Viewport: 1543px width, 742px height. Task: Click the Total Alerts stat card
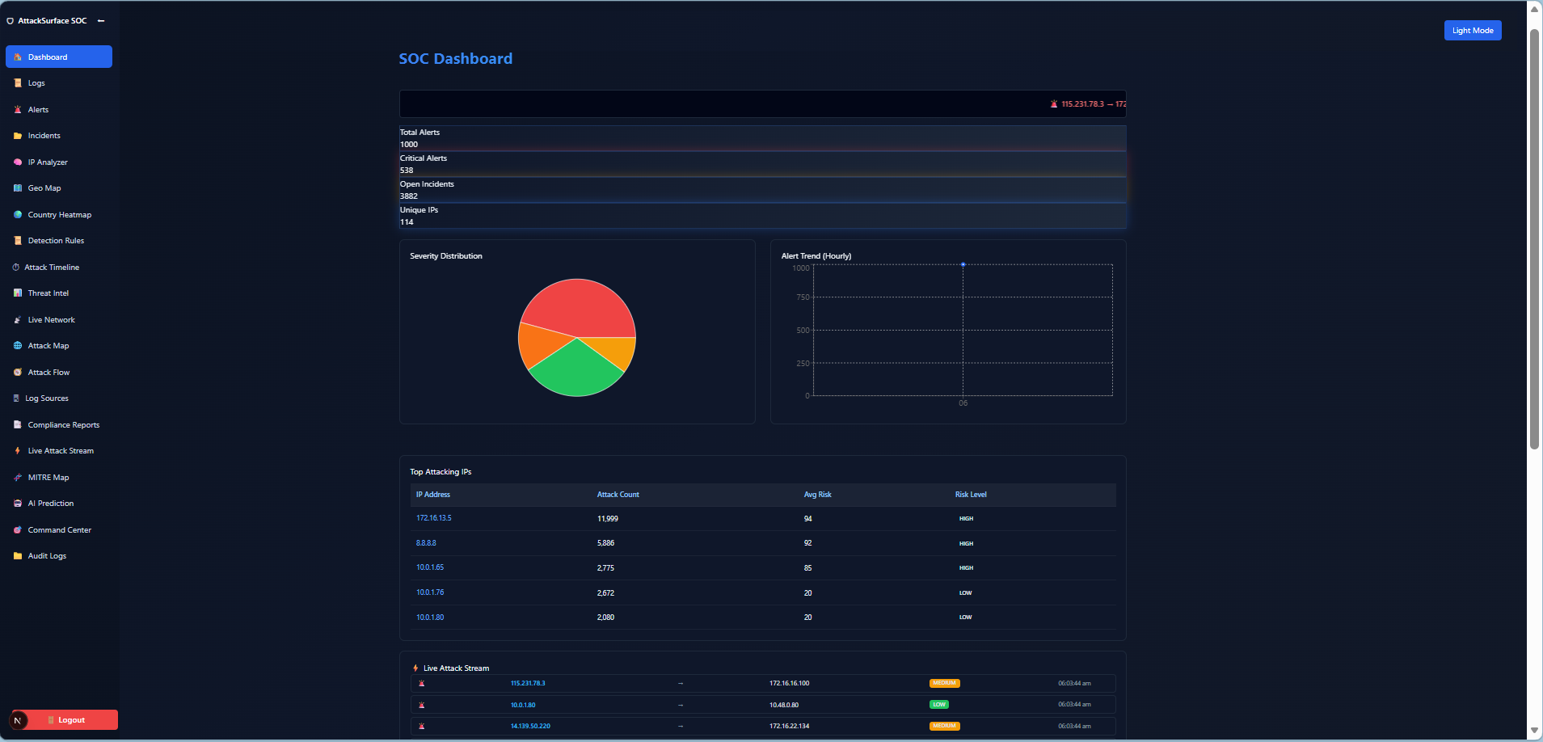tap(762, 138)
